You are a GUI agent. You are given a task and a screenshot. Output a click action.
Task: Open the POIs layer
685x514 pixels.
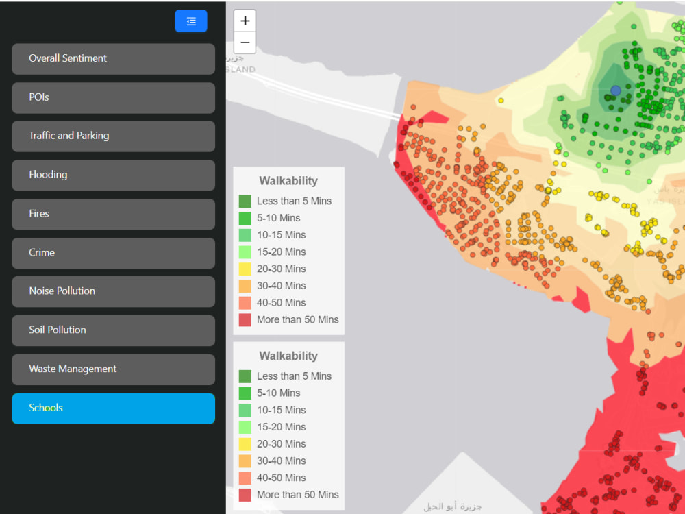113,97
